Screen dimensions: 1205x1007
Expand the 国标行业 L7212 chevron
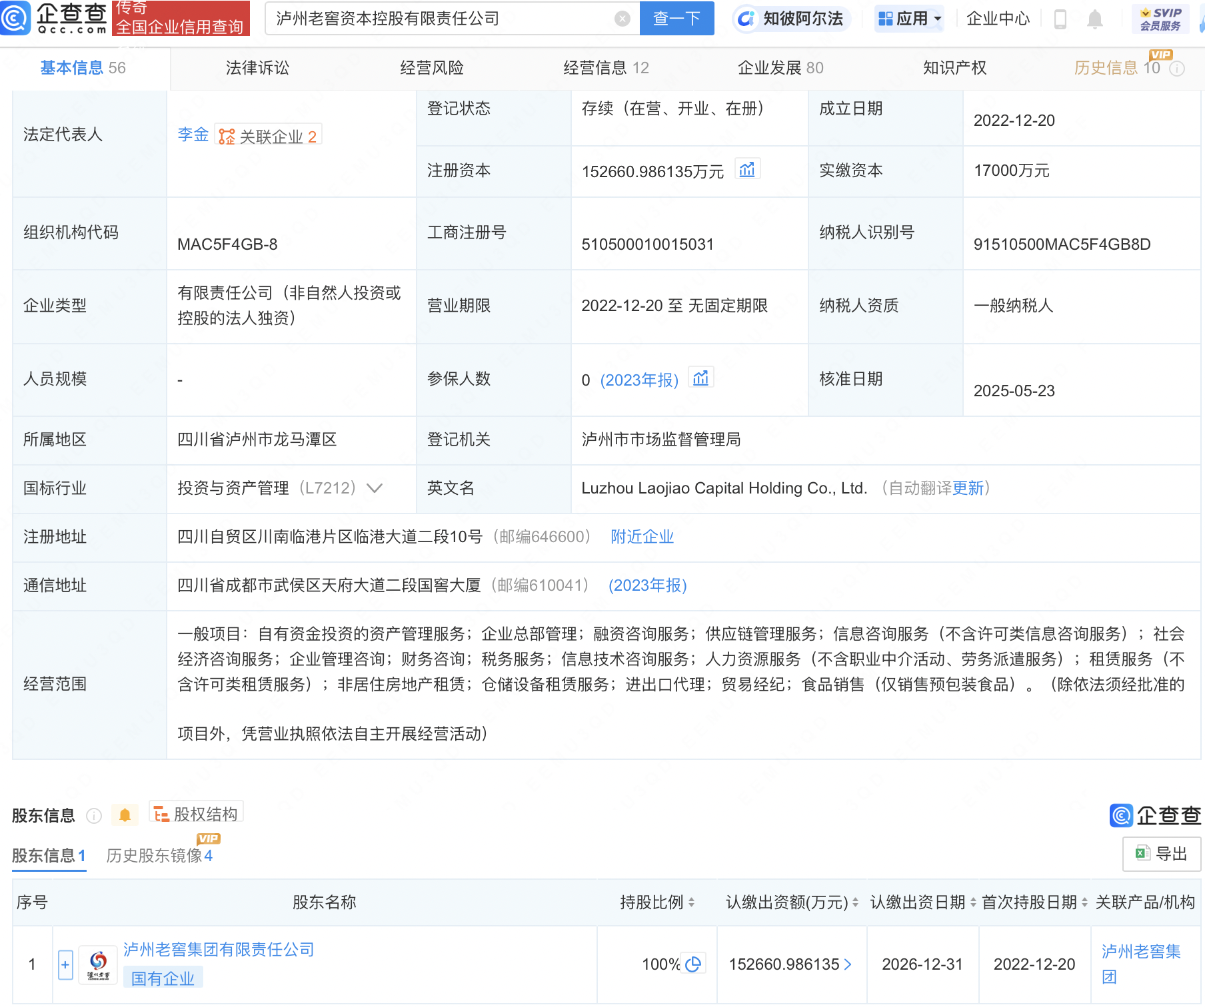pos(375,488)
